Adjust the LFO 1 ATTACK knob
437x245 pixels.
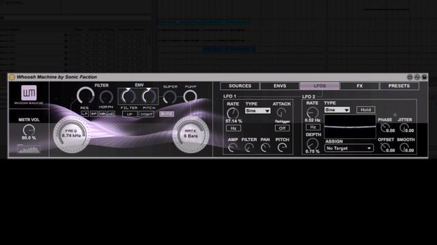(x=281, y=112)
